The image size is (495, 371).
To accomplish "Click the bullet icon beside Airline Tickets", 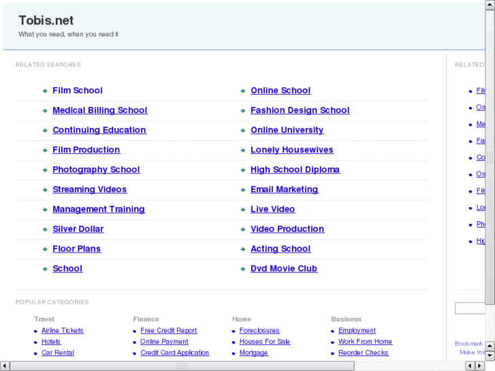I will pyautogui.click(x=35, y=331).
